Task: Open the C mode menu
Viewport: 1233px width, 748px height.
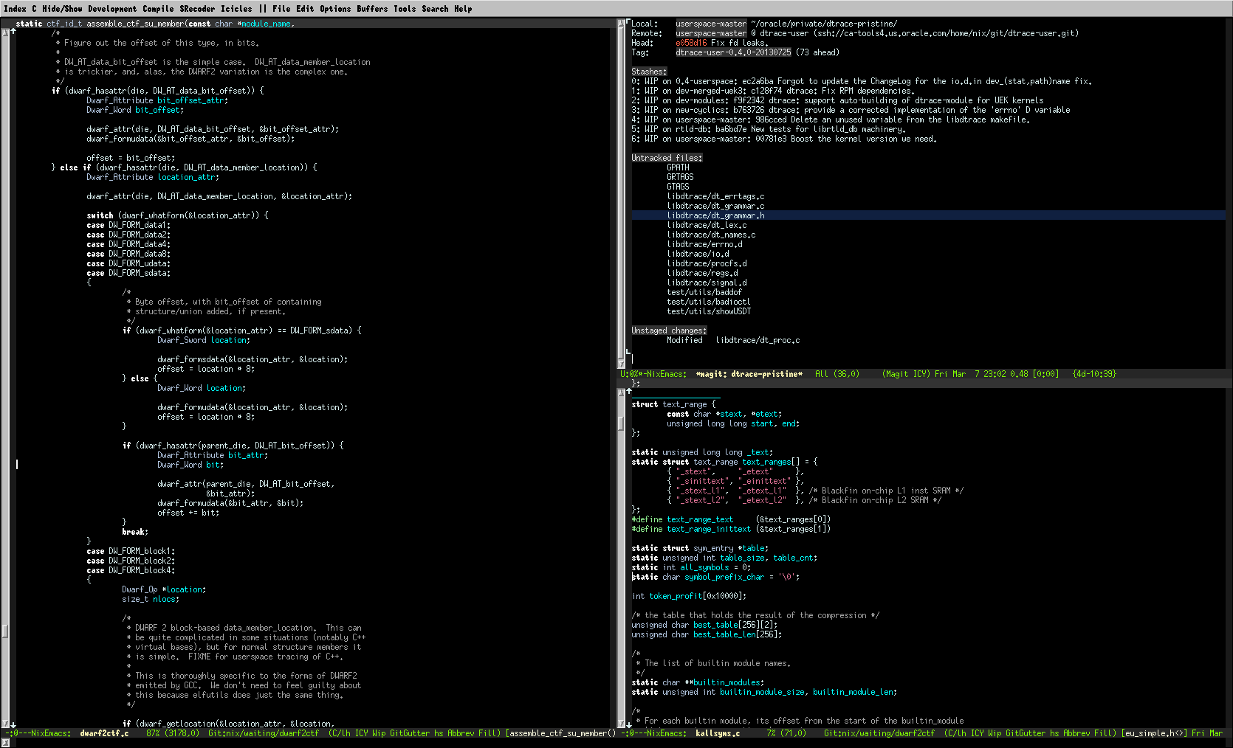Action: pos(34,9)
